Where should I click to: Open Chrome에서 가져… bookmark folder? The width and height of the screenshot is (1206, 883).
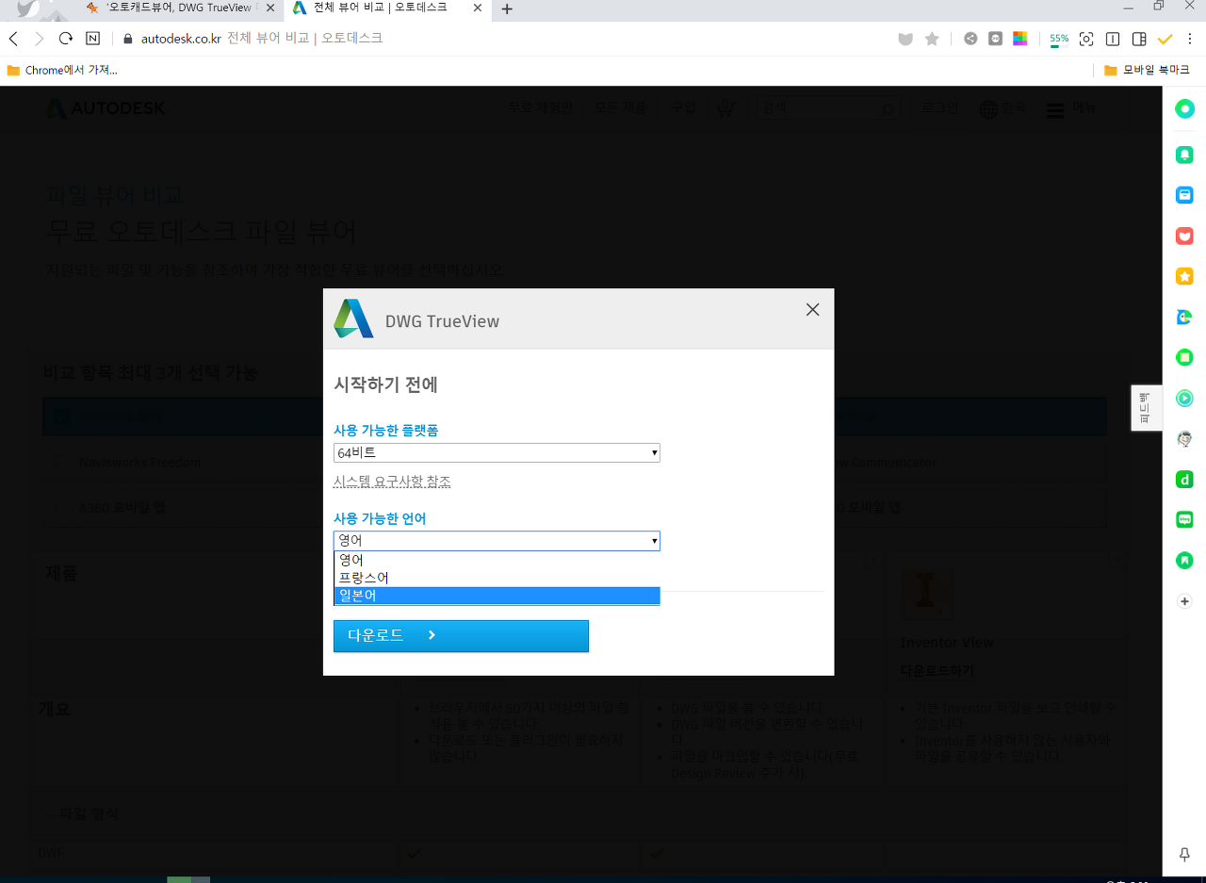tap(62, 70)
